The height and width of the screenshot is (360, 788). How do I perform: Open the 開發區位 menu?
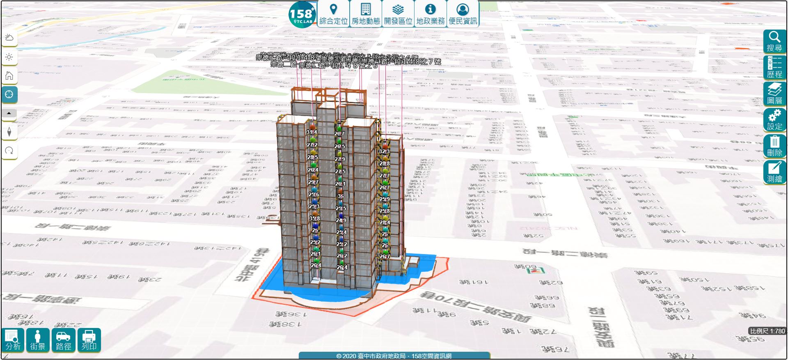tap(398, 14)
